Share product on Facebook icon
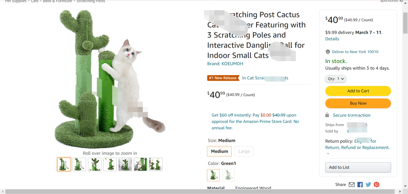408x194 pixels. pyautogui.click(x=360, y=185)
